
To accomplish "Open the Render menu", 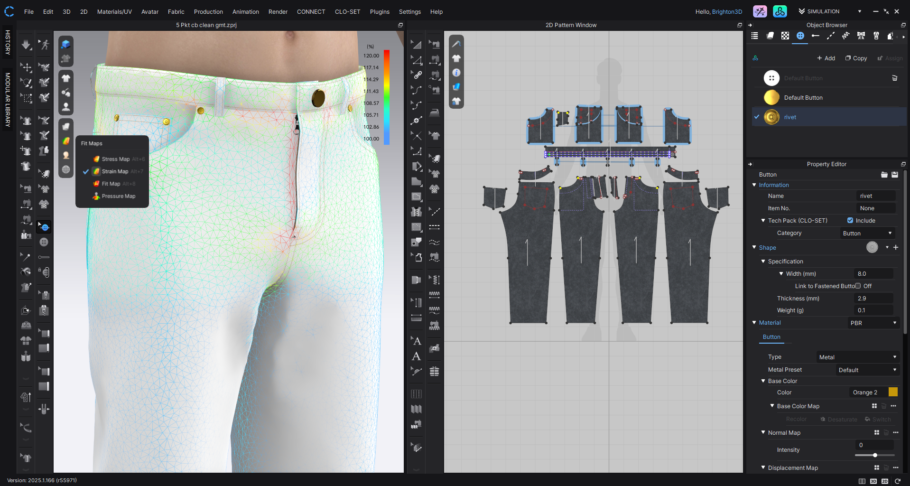I will 278,11.
